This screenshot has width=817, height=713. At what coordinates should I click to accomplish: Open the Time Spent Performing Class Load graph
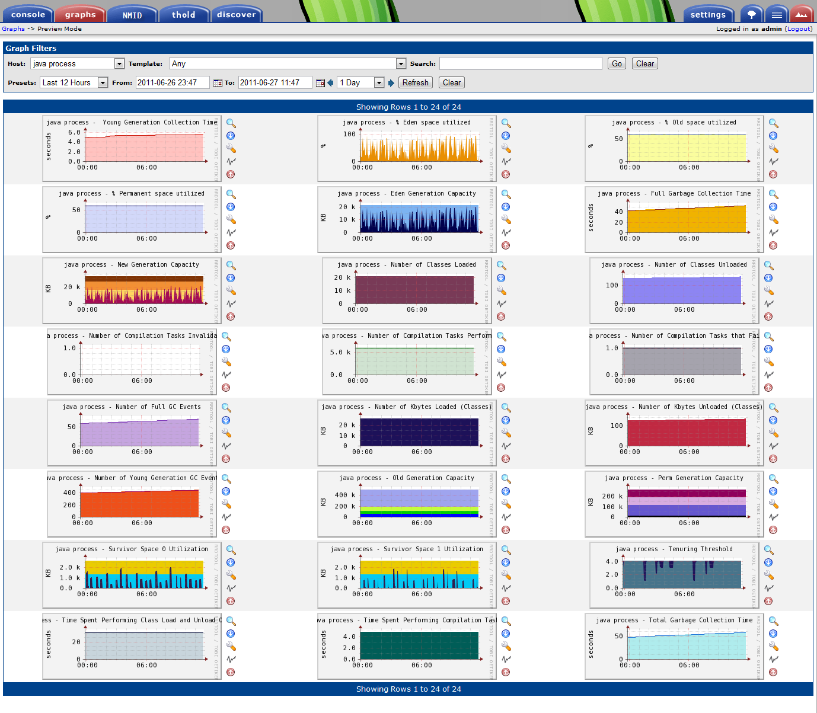pos(132,646)
